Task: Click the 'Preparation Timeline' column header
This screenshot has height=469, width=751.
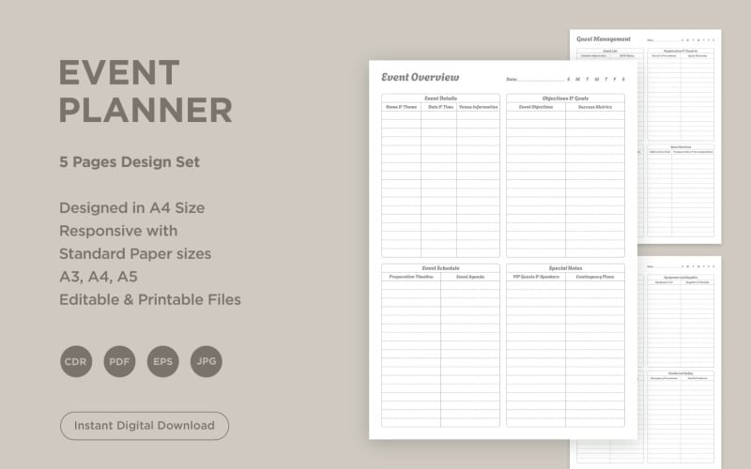Action: click(x=411, y=277)
